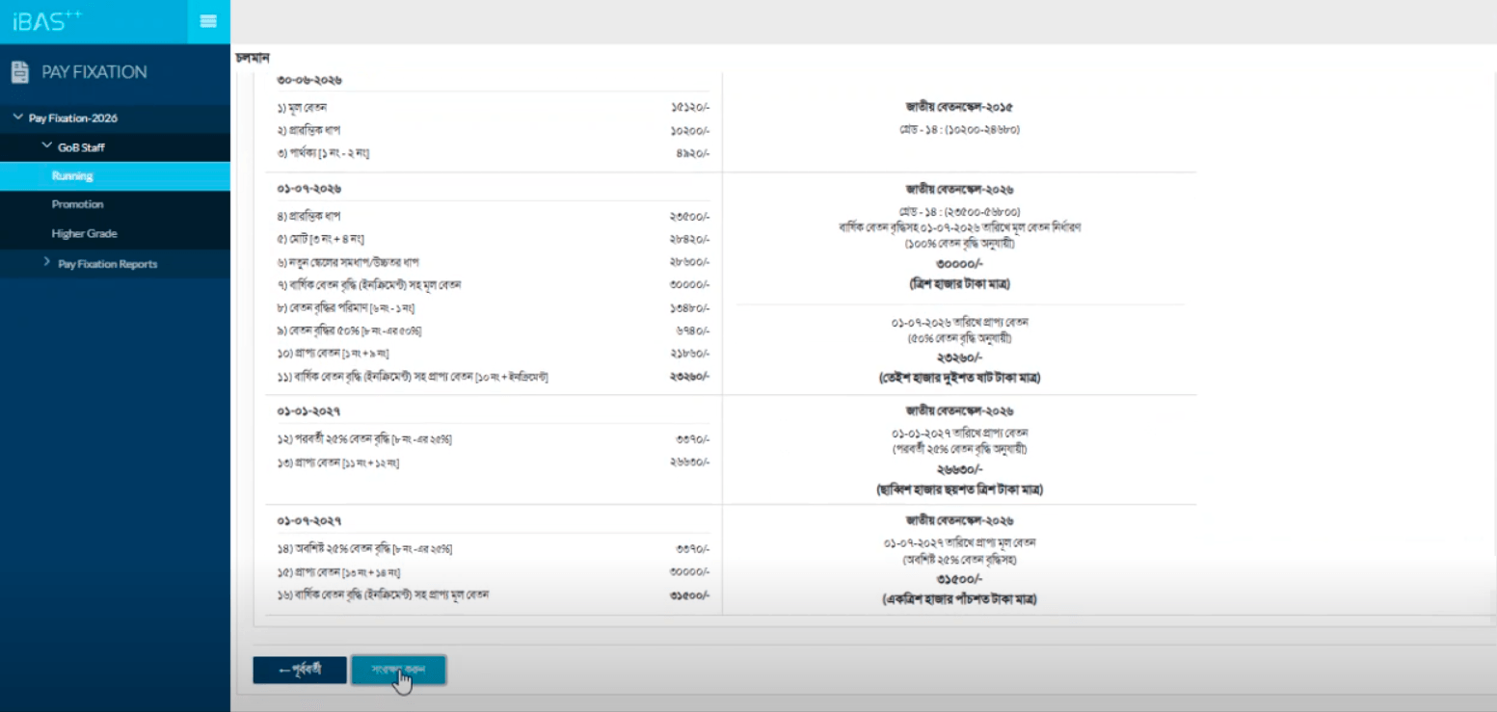Click the PAY FIXATION heading
1497x712 pixels.
[x=94, y=72]
